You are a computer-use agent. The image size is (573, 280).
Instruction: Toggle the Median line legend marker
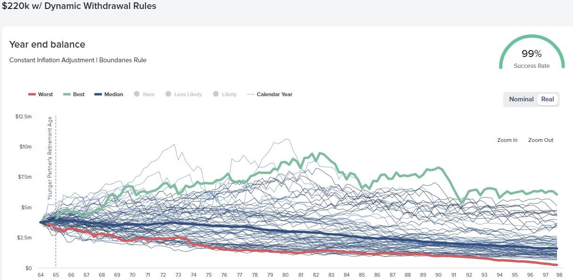[x=99, y=94]
